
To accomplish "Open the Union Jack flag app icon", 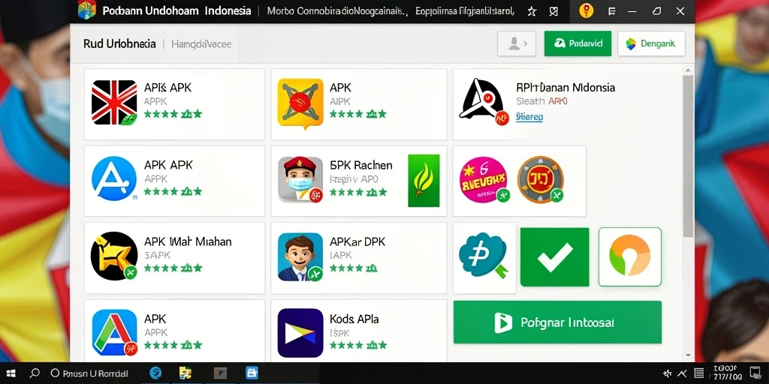I will [114, 103].
